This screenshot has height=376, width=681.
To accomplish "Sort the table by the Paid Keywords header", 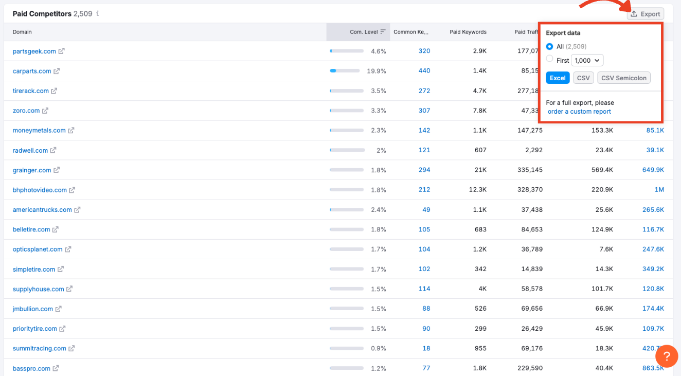I will pos(468,31).
